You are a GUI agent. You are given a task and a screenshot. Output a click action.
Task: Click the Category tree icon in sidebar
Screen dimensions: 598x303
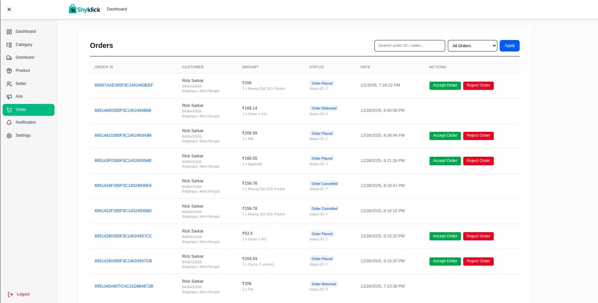[x=9, y=45]
